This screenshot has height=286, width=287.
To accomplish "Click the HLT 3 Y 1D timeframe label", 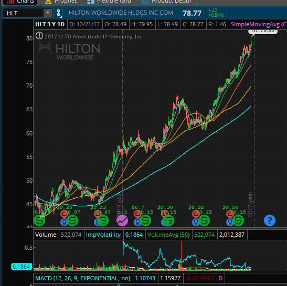I will tap(50, 24).
